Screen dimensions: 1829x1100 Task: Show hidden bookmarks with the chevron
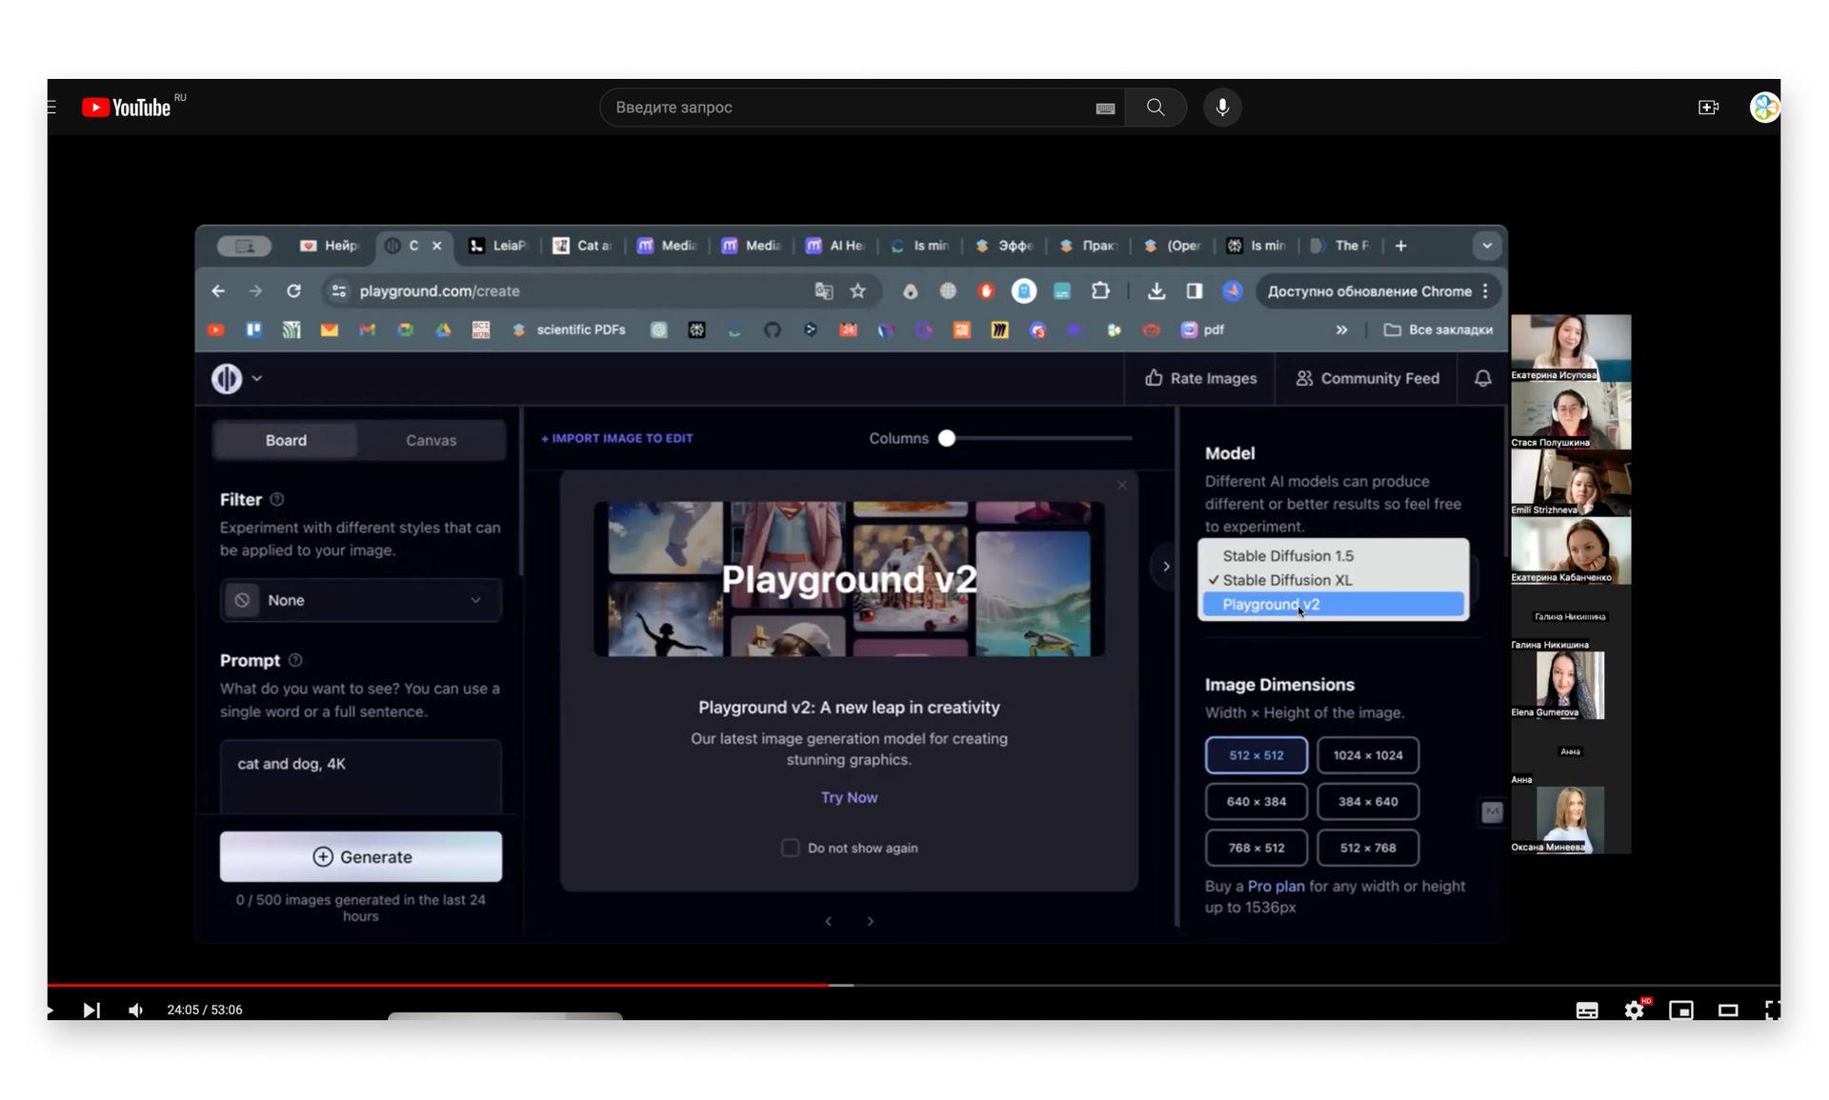click(x=1341, y=330)
